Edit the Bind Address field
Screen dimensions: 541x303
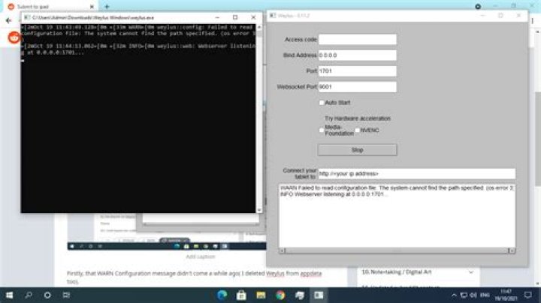coord(358,55)
